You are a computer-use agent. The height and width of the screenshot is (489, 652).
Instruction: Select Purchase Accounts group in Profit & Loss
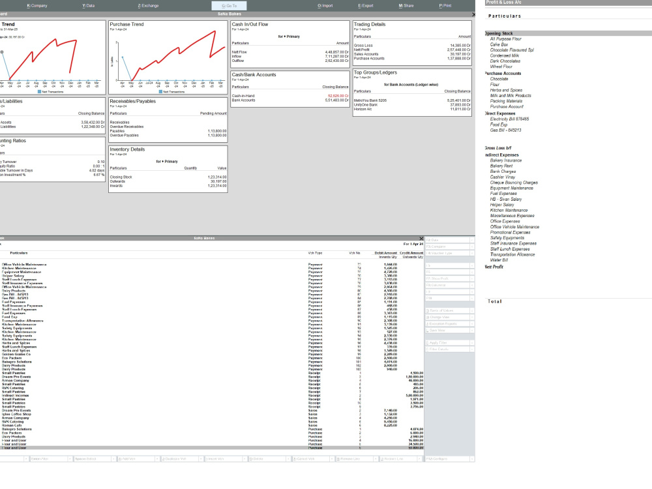503,74
